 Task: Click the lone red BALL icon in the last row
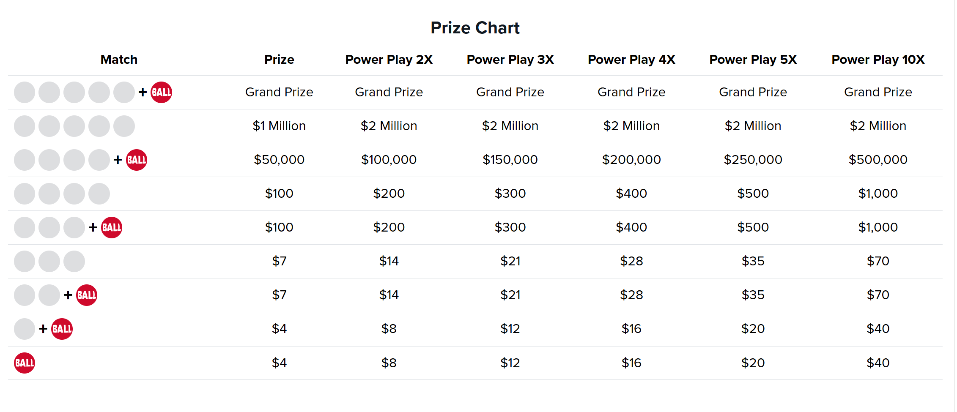click(25, 363)
